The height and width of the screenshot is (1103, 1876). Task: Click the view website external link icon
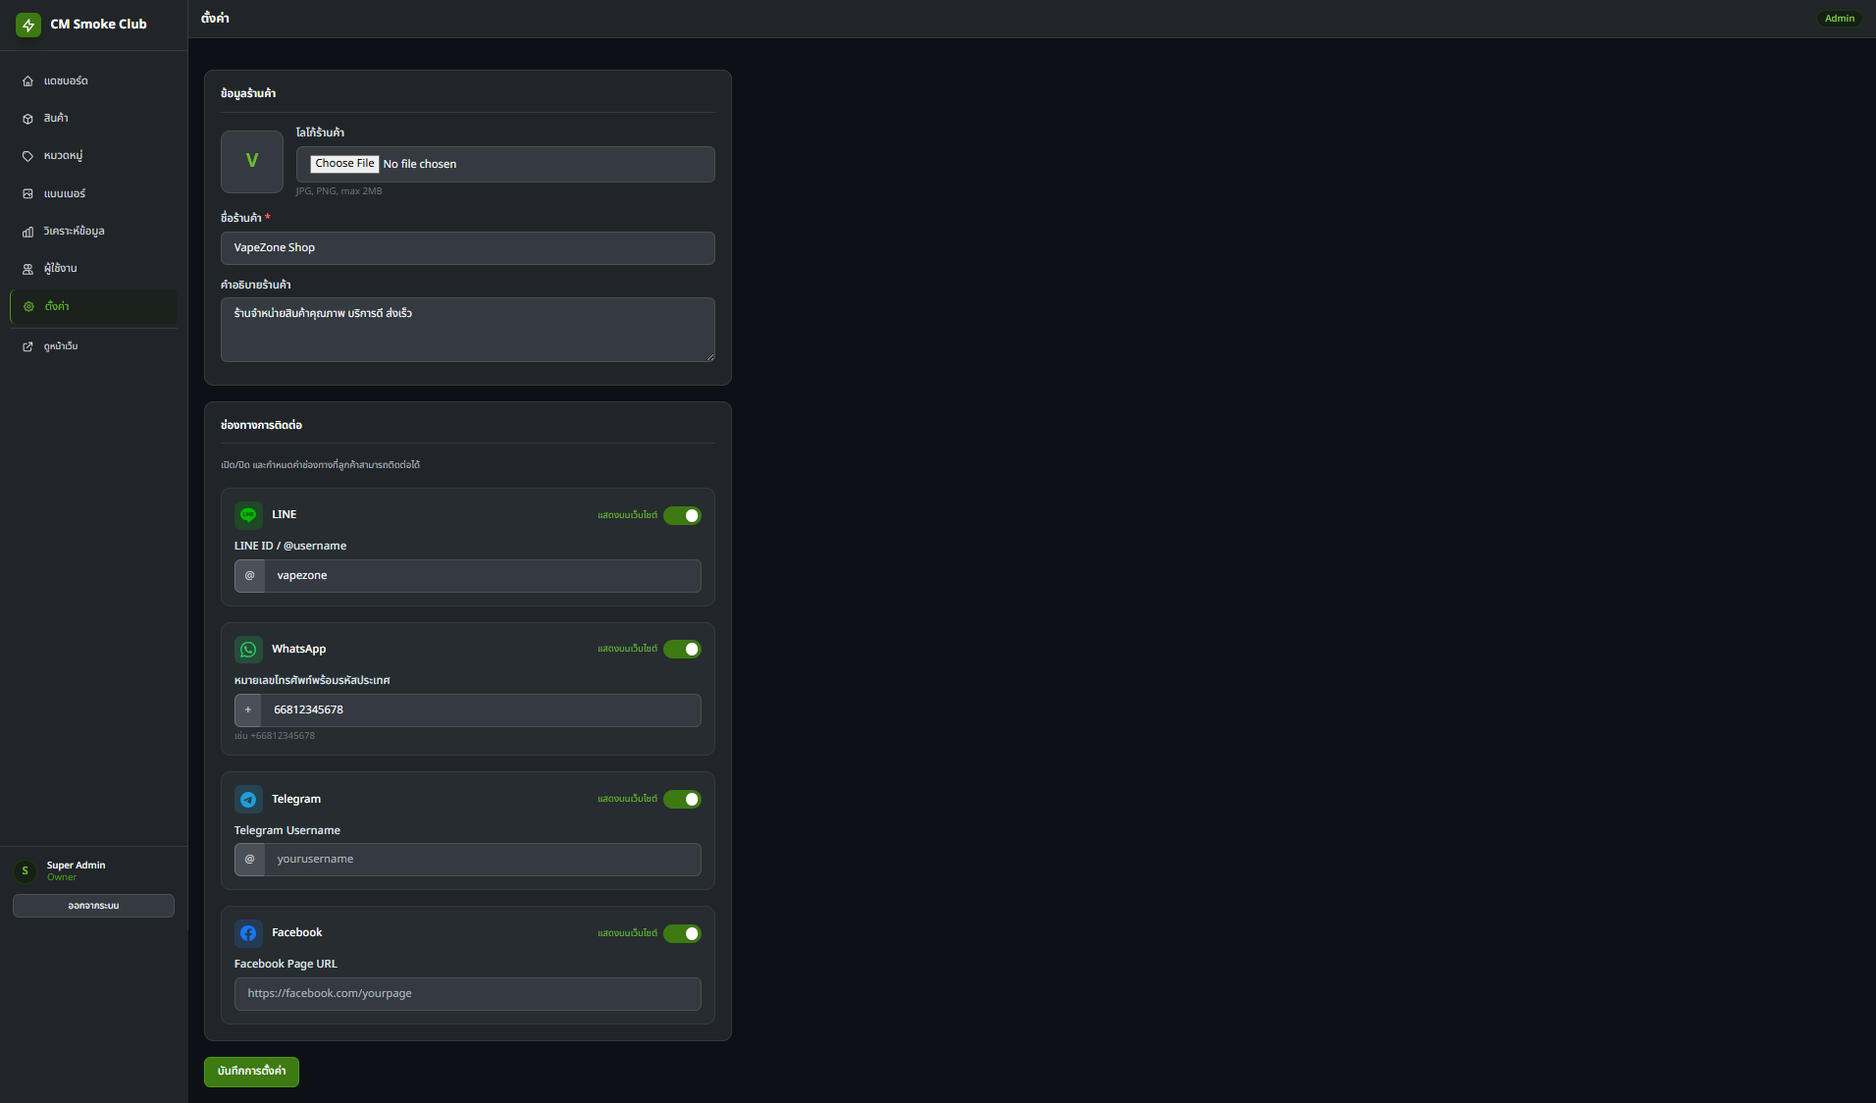point(27,346)
